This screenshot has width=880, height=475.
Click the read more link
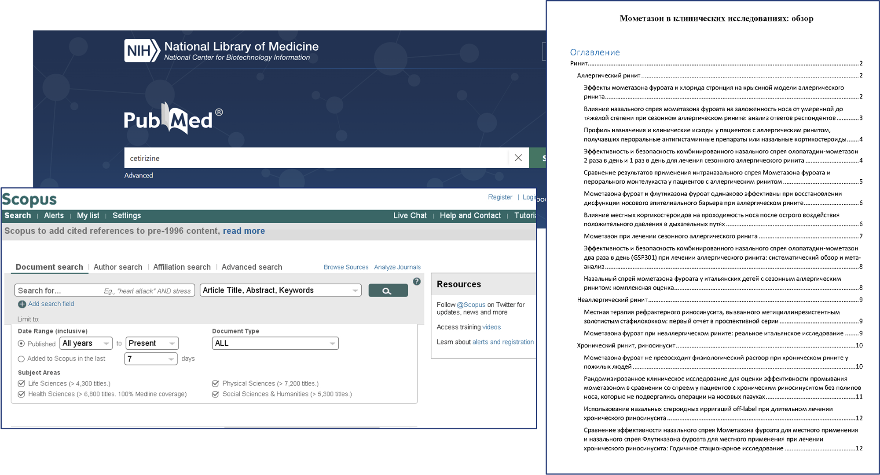pyautogui.click(x=244, y=231)
